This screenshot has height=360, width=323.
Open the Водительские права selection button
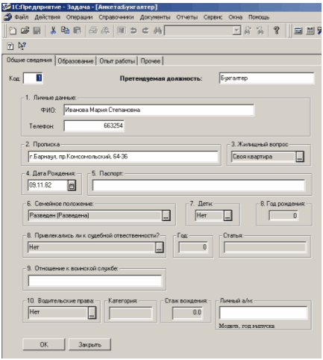[92, 312]
